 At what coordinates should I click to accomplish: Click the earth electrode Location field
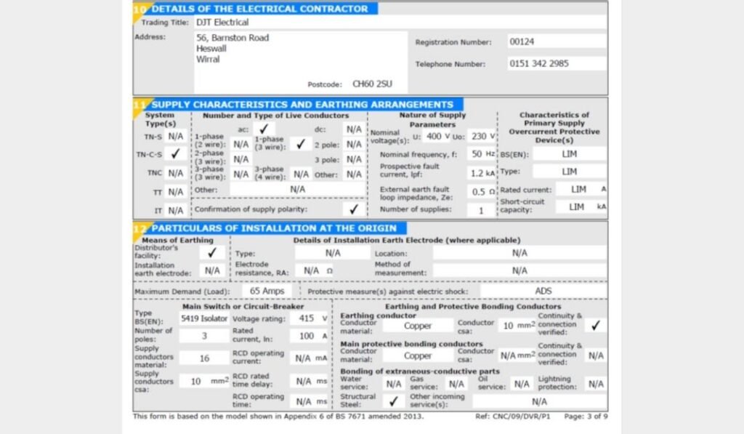click(x=519, y=253)
